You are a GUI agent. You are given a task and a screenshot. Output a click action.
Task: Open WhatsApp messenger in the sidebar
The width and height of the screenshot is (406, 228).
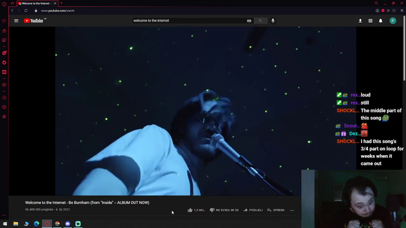coord(4,53)
